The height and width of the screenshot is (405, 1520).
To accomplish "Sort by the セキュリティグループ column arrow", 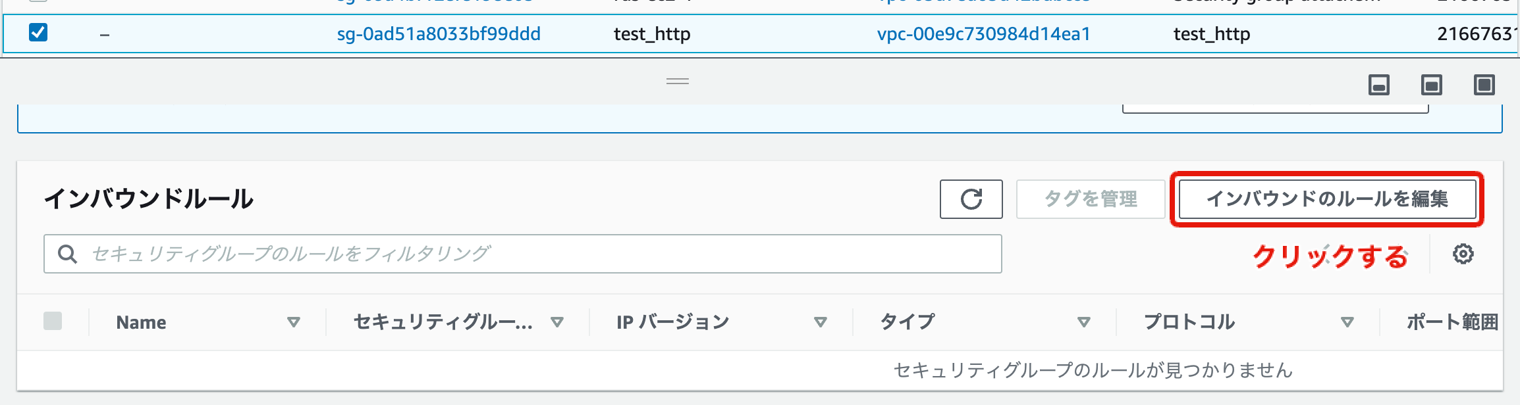I will [557, 322].
